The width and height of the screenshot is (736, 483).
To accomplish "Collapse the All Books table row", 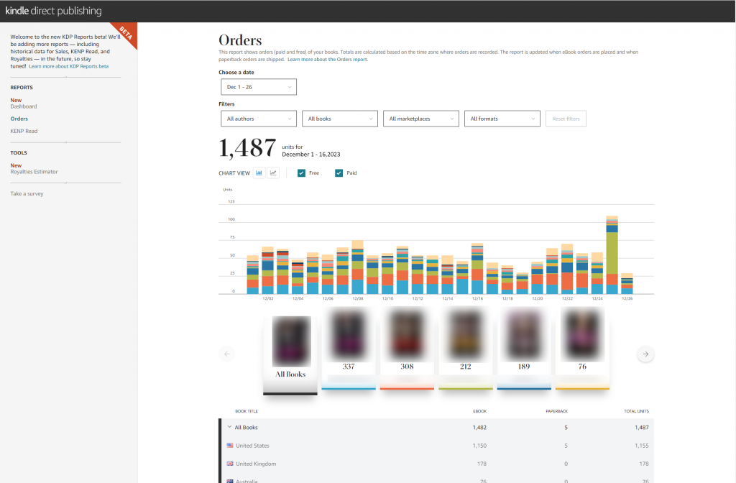I will pos(229,428).
